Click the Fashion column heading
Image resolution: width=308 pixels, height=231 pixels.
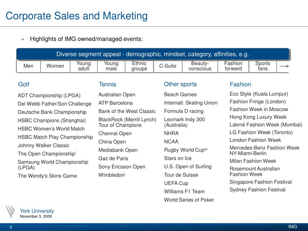point(240,85)
